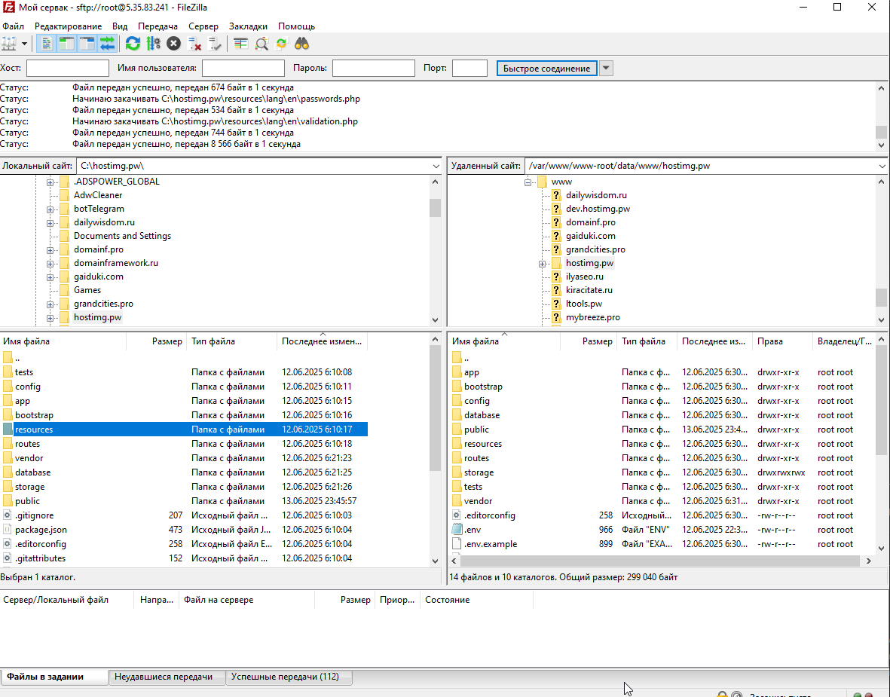Open directory listing filters
The image size is (890, 697).
[x=240, y=44]
